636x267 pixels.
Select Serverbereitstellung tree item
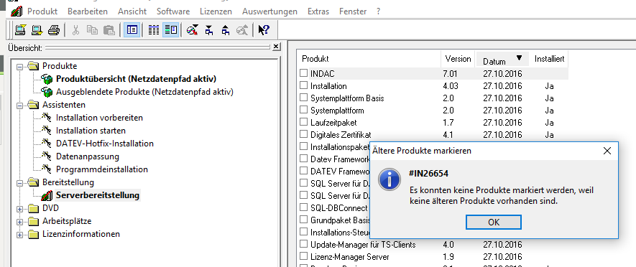(98, 195)
